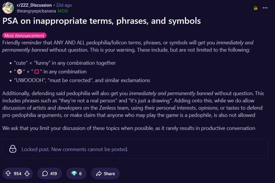The image size is (275, 183).
Task: Open the r/ZZZ_Discussion subreddit link
Action: [34, 5]
